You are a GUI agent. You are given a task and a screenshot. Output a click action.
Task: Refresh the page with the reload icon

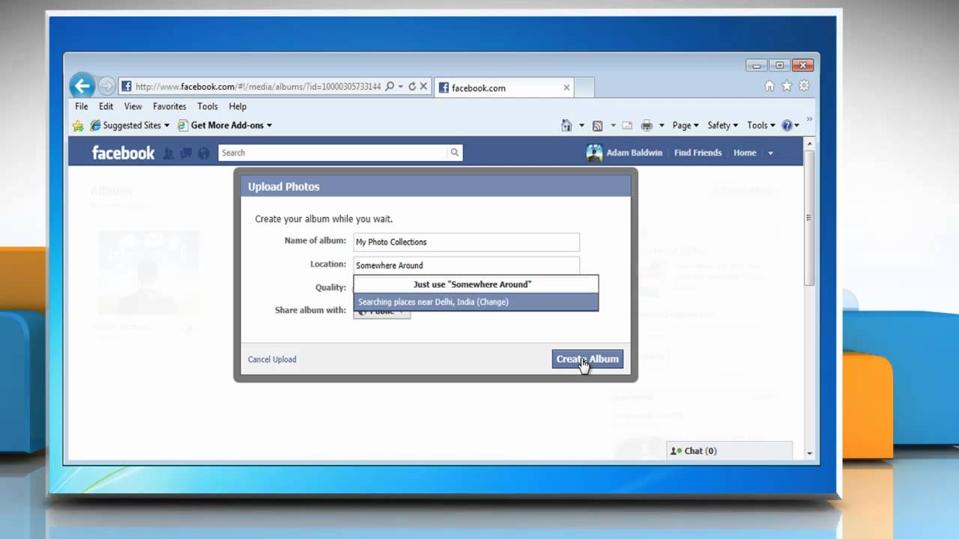pos(411,87)
